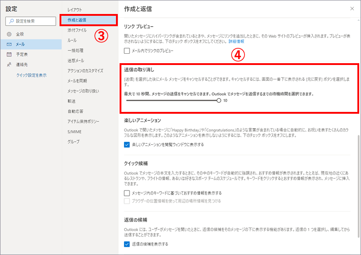Image resolution: width=361 pixels, height=255 pixels.
Task: Uncheck 返信の候補を表示する checkbox
Action: [127, 244]
